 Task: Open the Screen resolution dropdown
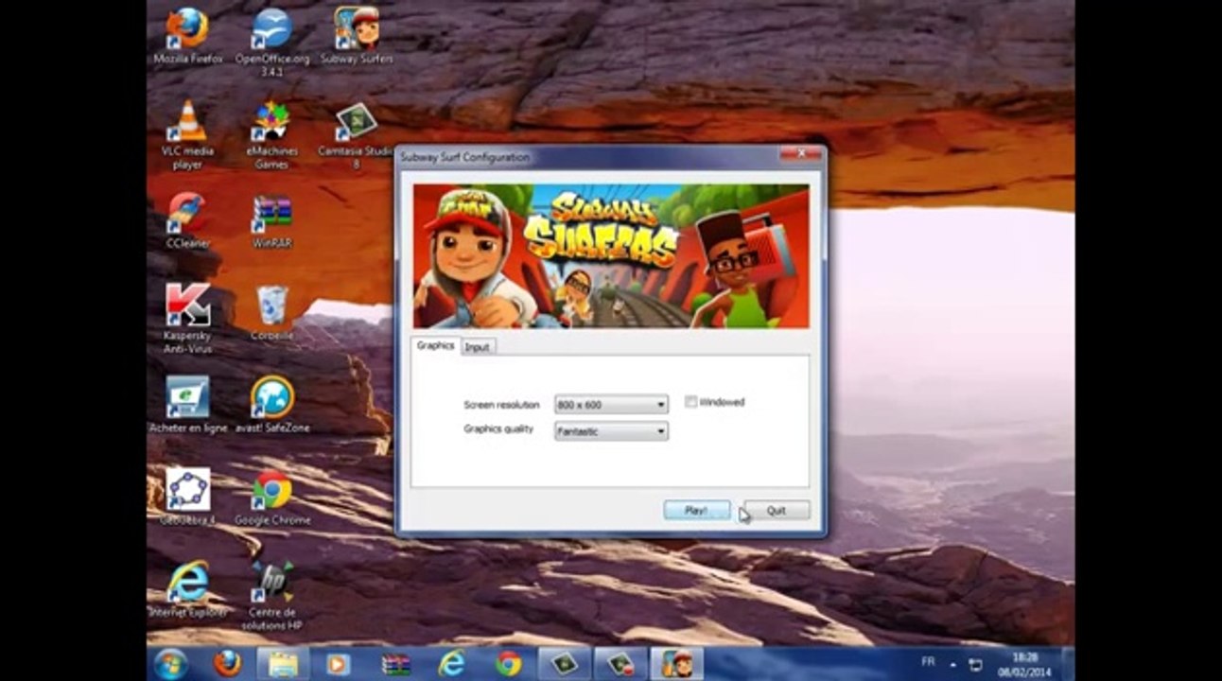[611, 405]
